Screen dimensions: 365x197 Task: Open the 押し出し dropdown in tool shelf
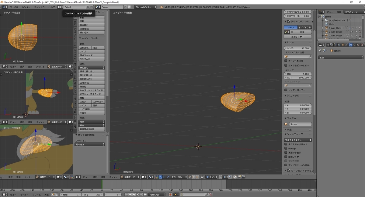92,68
